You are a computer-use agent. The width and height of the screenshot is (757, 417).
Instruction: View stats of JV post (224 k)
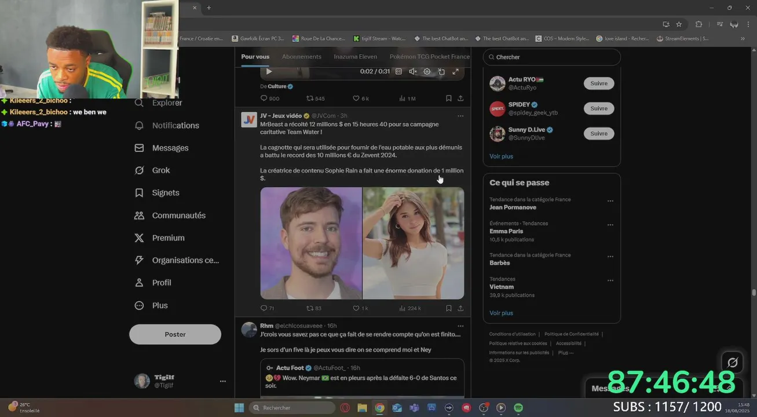point(410,308)
